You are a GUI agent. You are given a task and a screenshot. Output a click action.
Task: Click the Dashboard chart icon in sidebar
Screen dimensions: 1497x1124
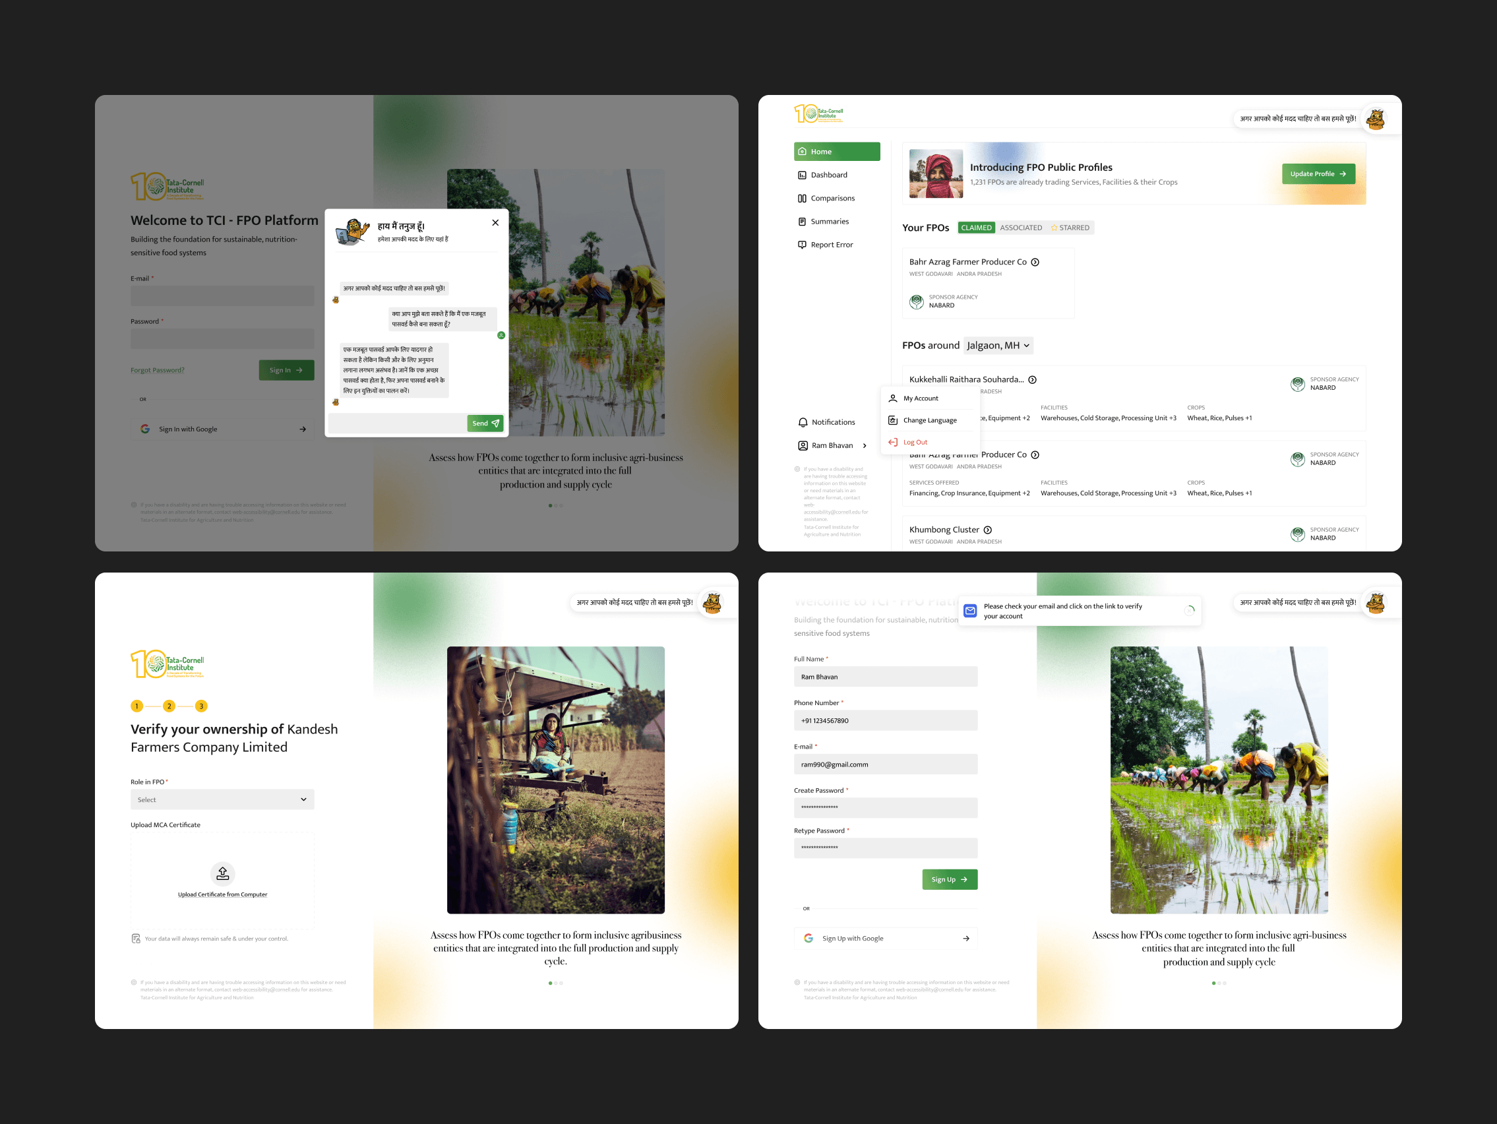click(x=802, y=175)
